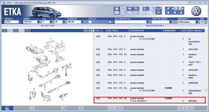Click the parts list scrollbar thumb
Screen dimensions: 209x112
(x=206, y=90)
